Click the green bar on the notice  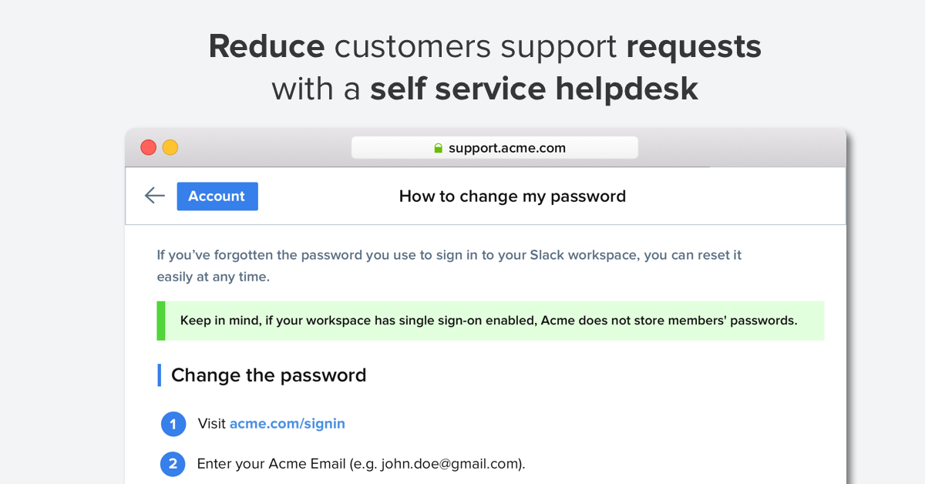click(x=161, y=321)
